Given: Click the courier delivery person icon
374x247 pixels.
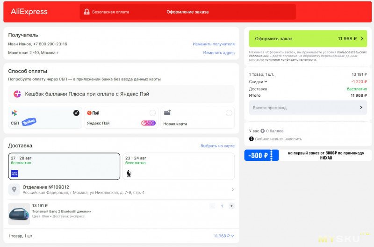Looking at the screenshot, I should [x=129, y=174].
